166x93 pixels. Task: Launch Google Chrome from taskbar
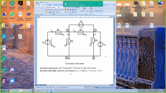pyautogui.click(x=9, y=91)
